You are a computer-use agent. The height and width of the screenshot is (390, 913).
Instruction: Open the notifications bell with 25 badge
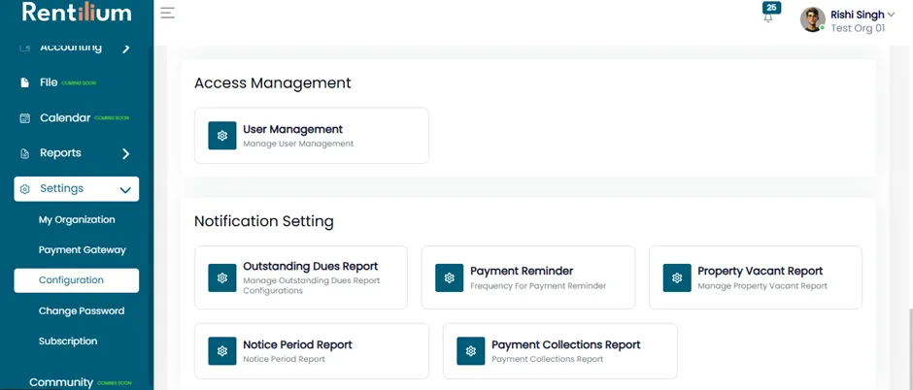point(768,18)
